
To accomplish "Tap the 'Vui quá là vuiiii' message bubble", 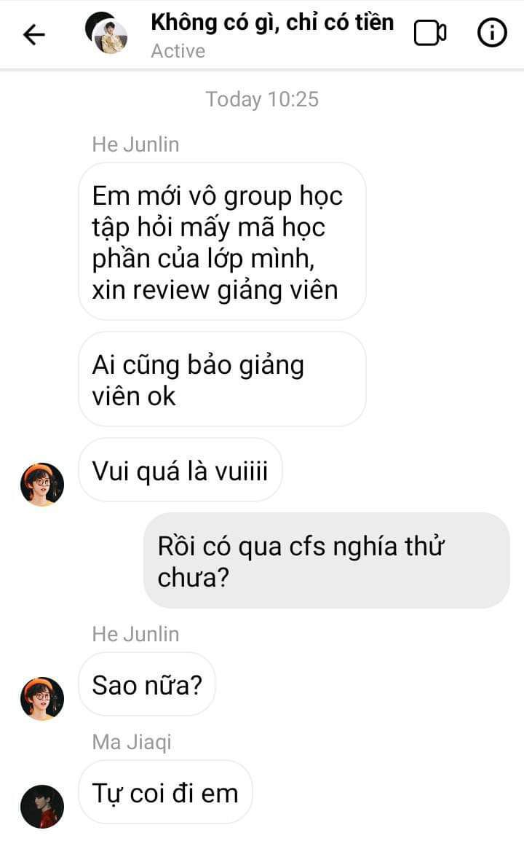I will 180,470.
